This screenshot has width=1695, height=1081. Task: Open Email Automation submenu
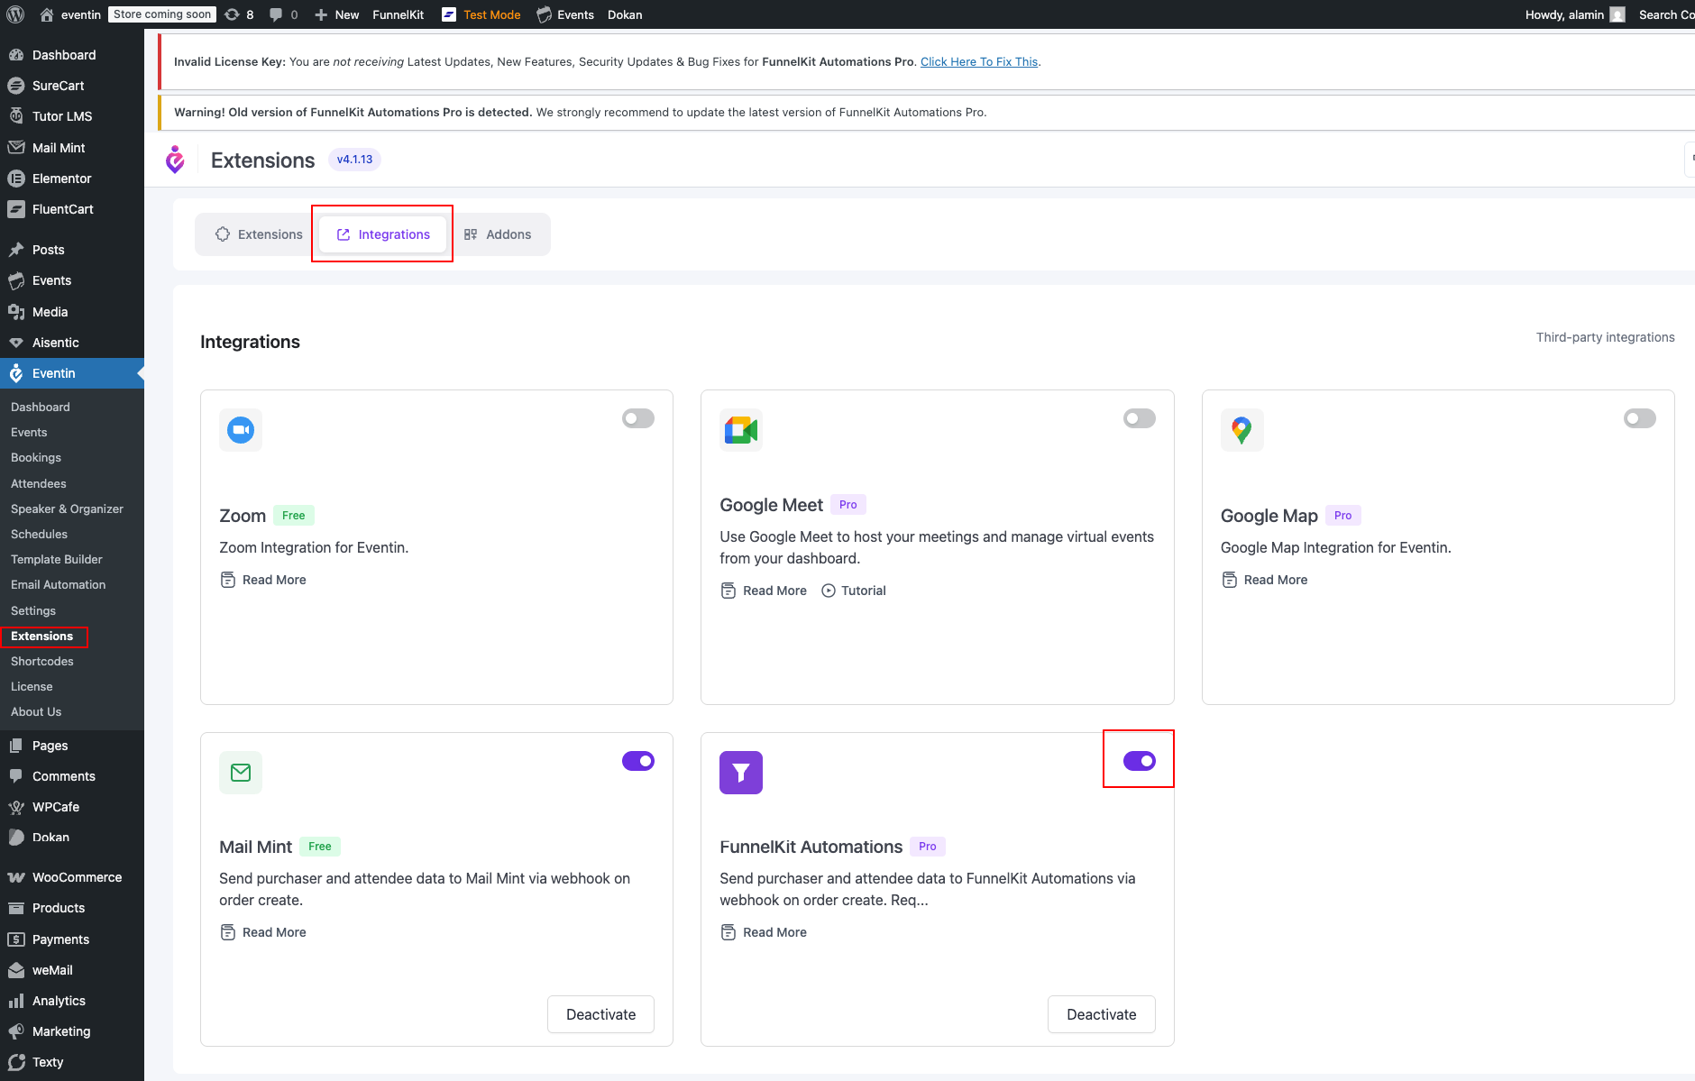[59, 585]
